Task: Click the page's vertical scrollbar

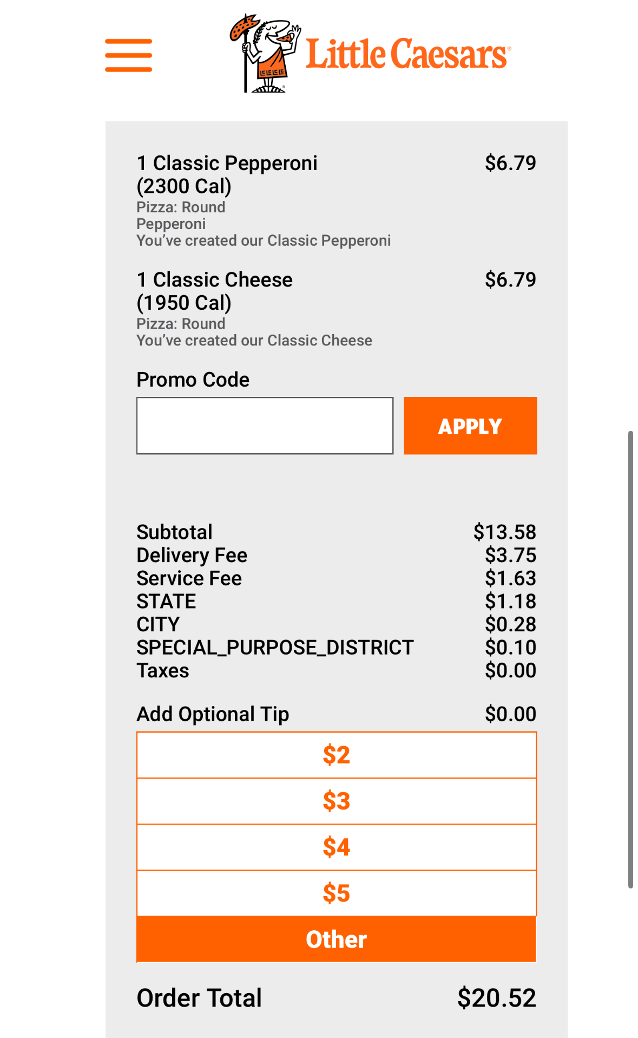Action: click(630, 659)
